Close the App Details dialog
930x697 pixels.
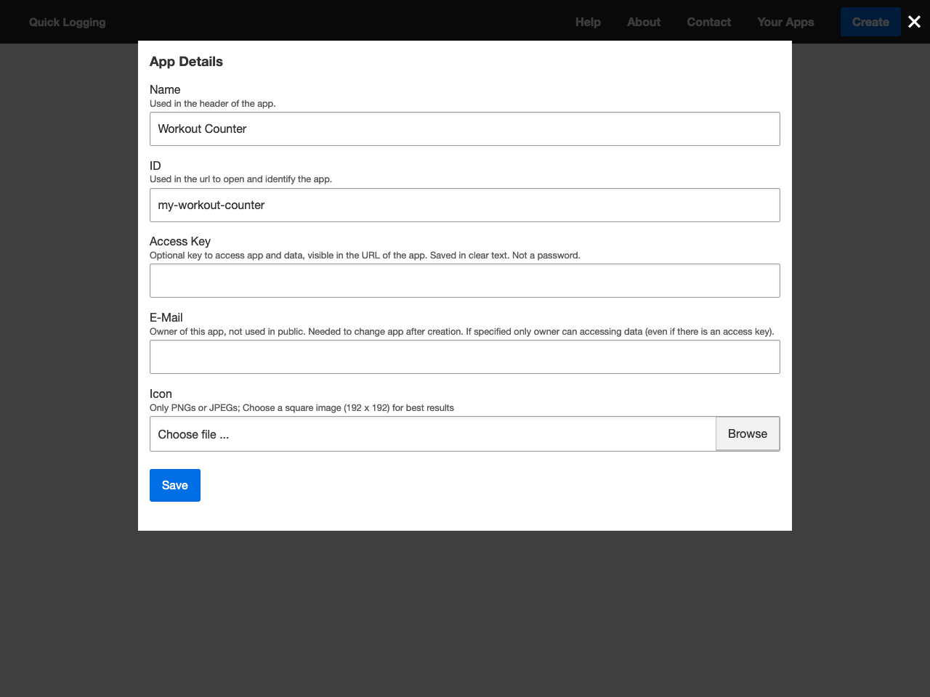click(914, 22)
